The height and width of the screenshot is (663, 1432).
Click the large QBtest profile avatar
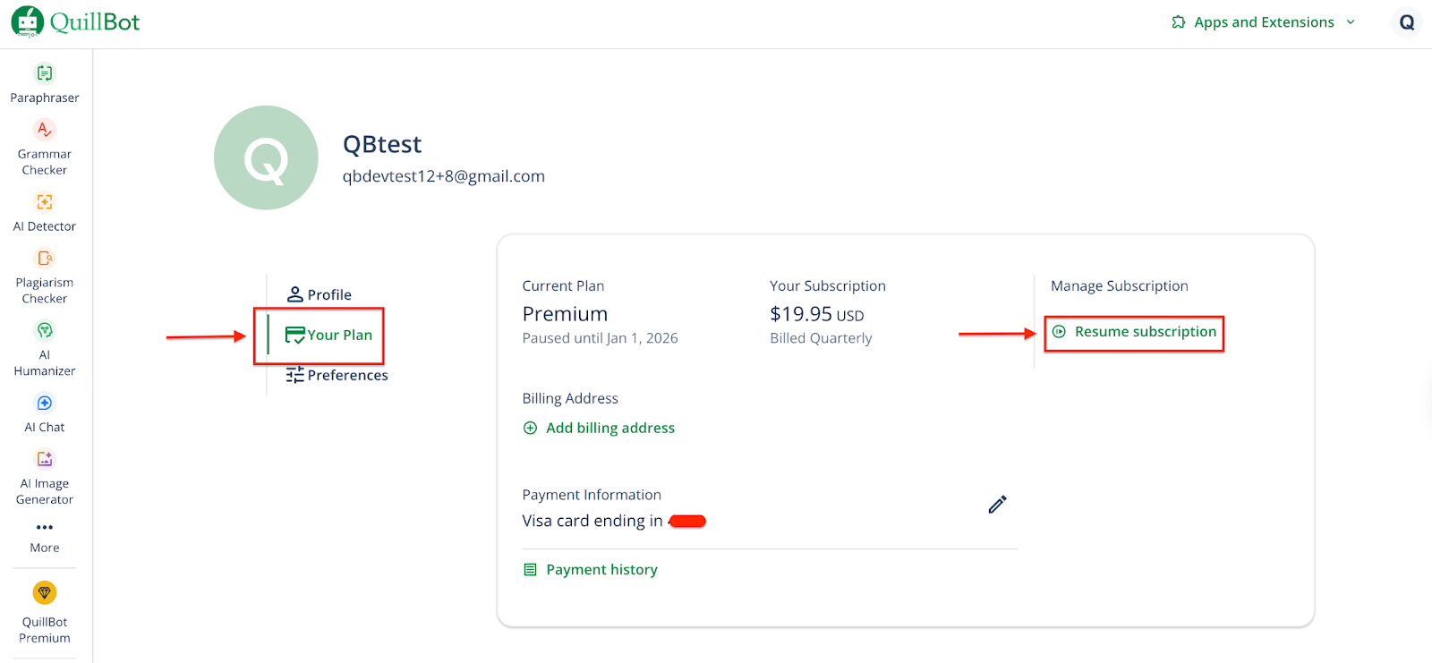tap(266, 158)
